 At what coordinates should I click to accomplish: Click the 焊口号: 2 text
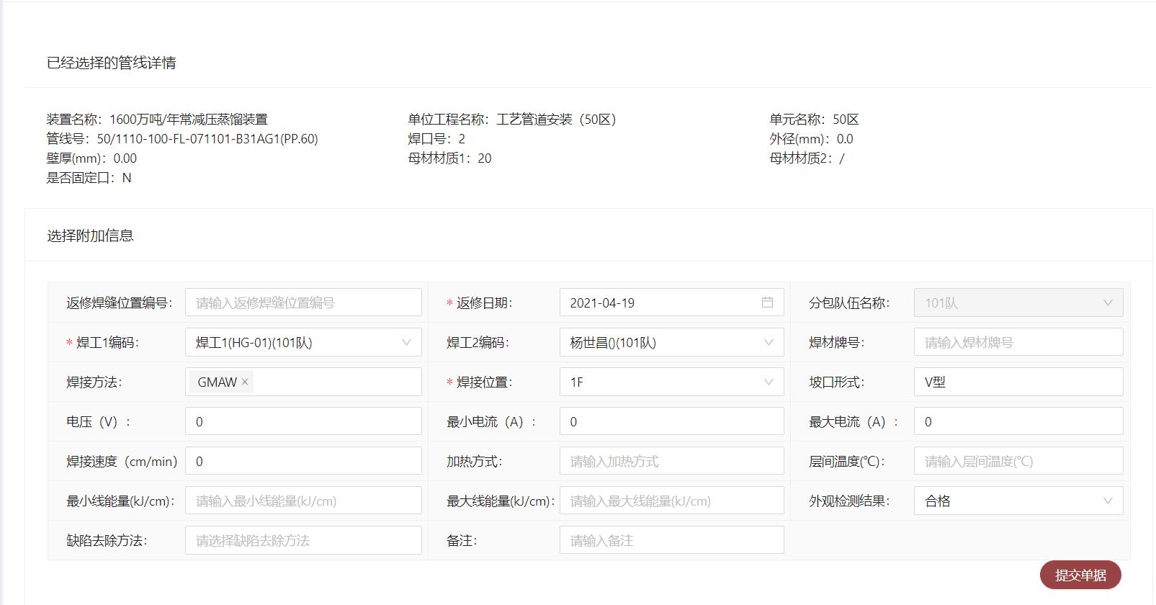(x=436, y=139)
